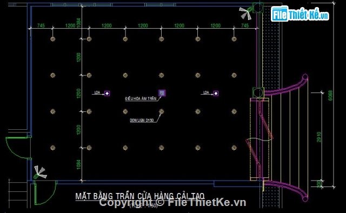Click drawing title MẶT BẰNG TRẦN CỬA HÀNG CẢI TẠO
Image resolution: width=346 pixels, height=213 pixels.
140,196
